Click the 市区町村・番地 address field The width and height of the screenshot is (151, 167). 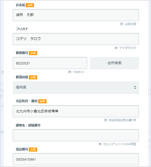[x=76, y=111]
